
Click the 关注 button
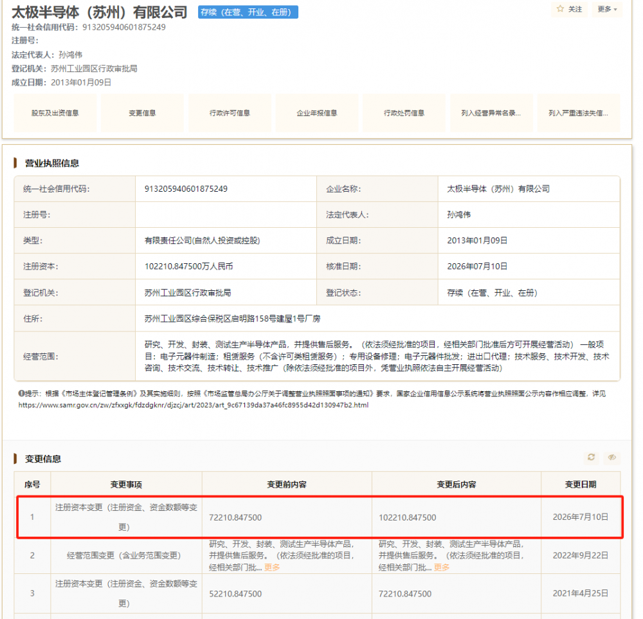[x=569, y=9]
